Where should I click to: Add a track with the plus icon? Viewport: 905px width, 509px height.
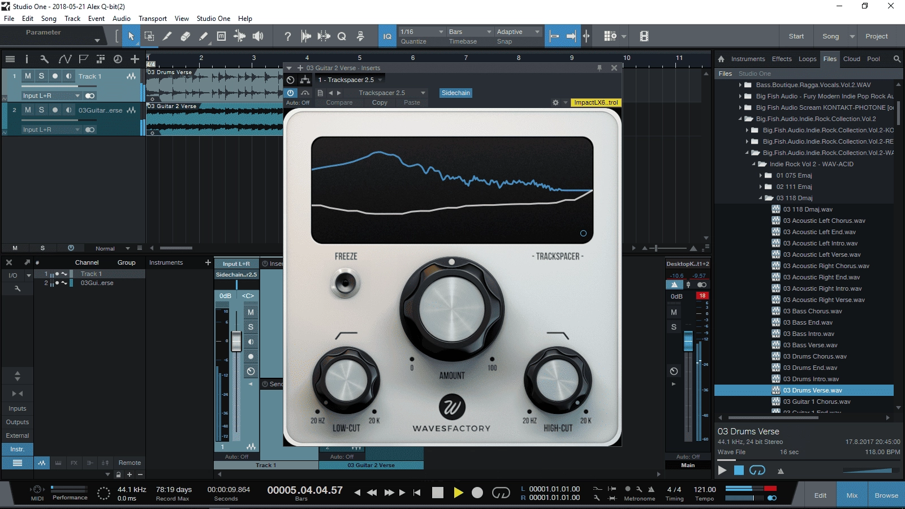click(x=135, y=59)
